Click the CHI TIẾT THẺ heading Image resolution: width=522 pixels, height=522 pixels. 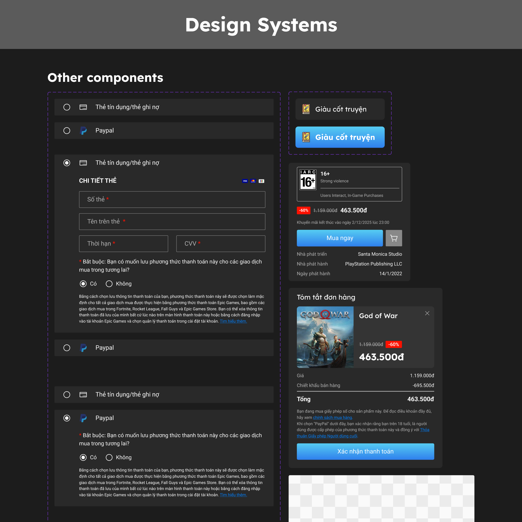[x=98, y=181]
